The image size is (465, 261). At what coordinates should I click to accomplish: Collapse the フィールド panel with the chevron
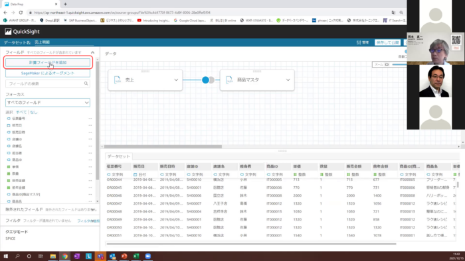pos(92,52)
